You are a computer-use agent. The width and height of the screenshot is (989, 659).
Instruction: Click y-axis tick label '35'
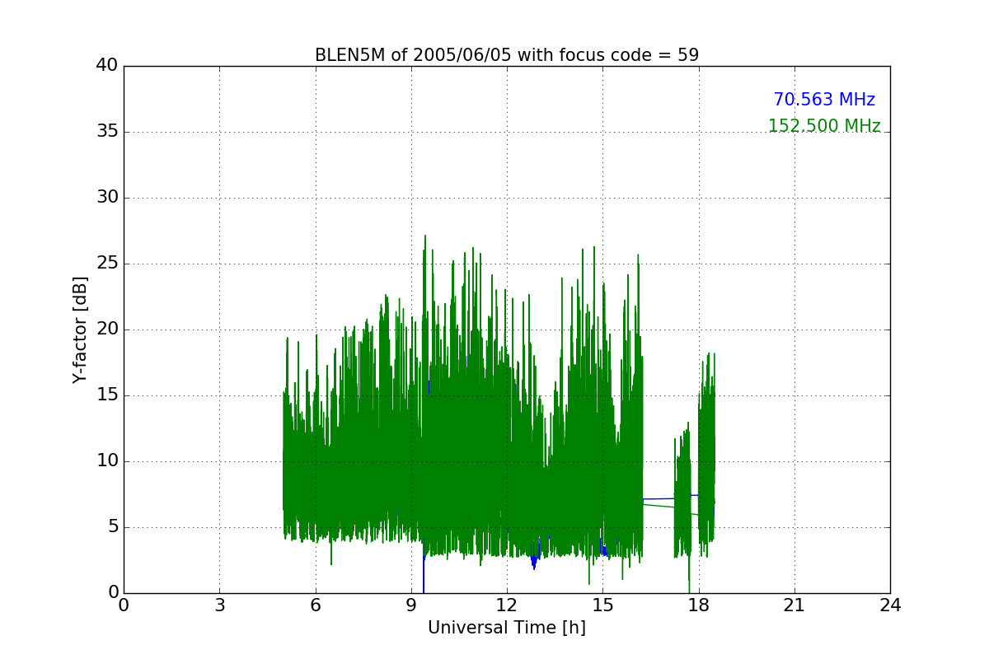click(107, 132)
